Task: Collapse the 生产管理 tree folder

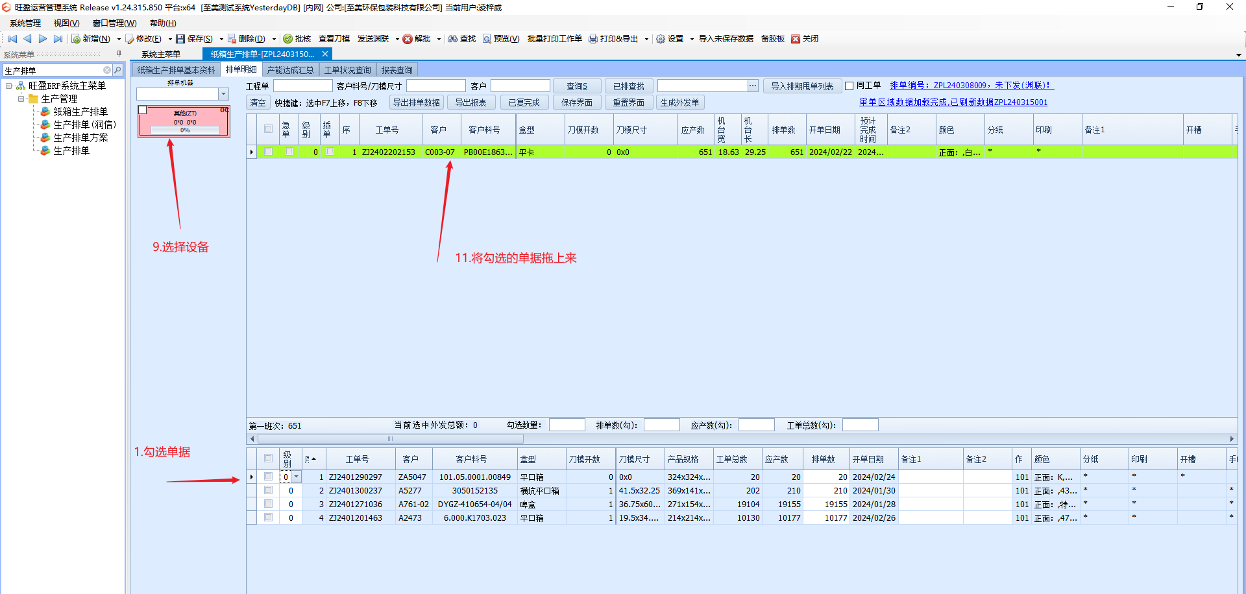Action: (x=21, y=99)
